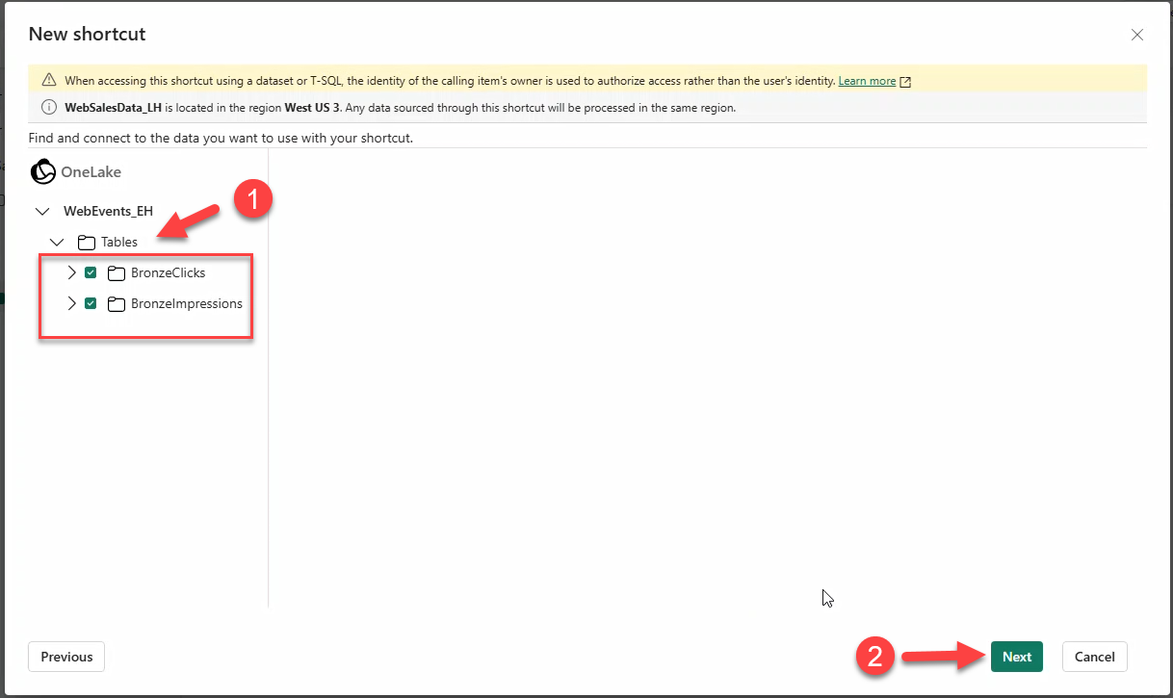This screenshot has height=698, width=1173.
Task: Close the New shortcut dialog with X
Action: pyautogui.click(x=1137, y=35)
